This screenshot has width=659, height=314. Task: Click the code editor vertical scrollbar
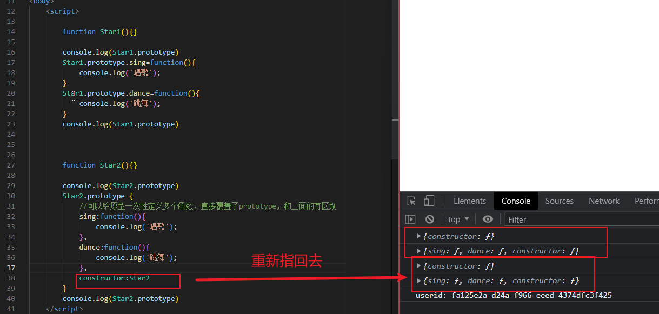tap(395, 81)
